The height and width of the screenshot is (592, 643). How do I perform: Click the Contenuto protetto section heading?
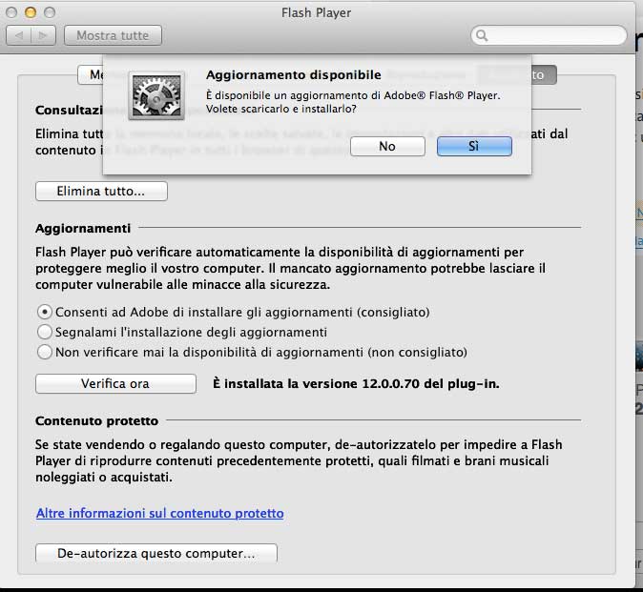[96, 420]
